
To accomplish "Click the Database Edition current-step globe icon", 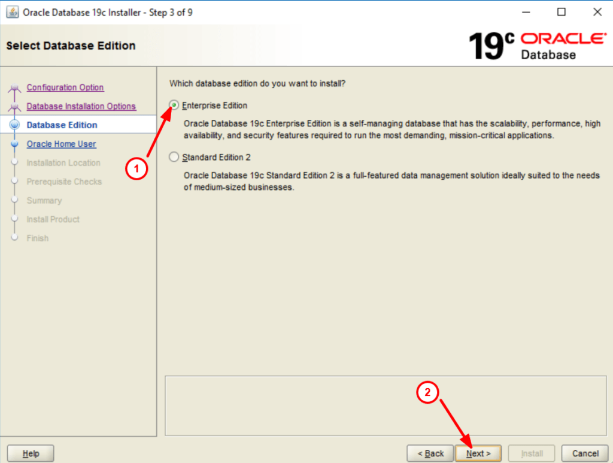I will (14, 125).
